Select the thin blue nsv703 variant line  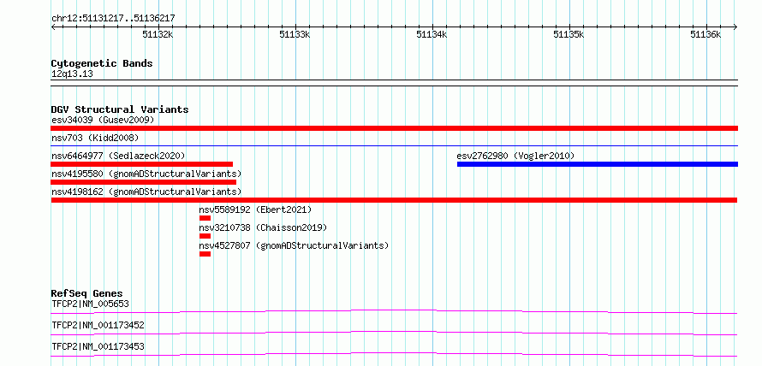394,145
